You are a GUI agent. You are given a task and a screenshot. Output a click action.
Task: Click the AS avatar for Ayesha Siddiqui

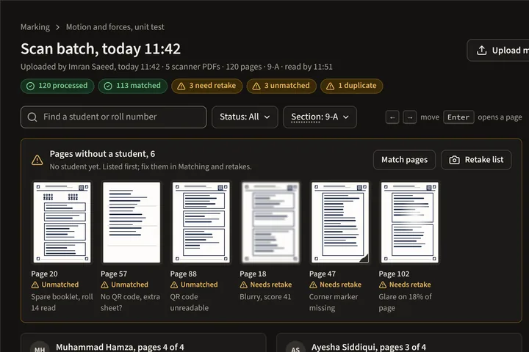[295, 348]
